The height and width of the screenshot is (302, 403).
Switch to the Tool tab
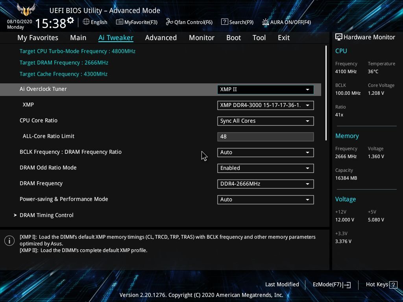tap(259, 38)
